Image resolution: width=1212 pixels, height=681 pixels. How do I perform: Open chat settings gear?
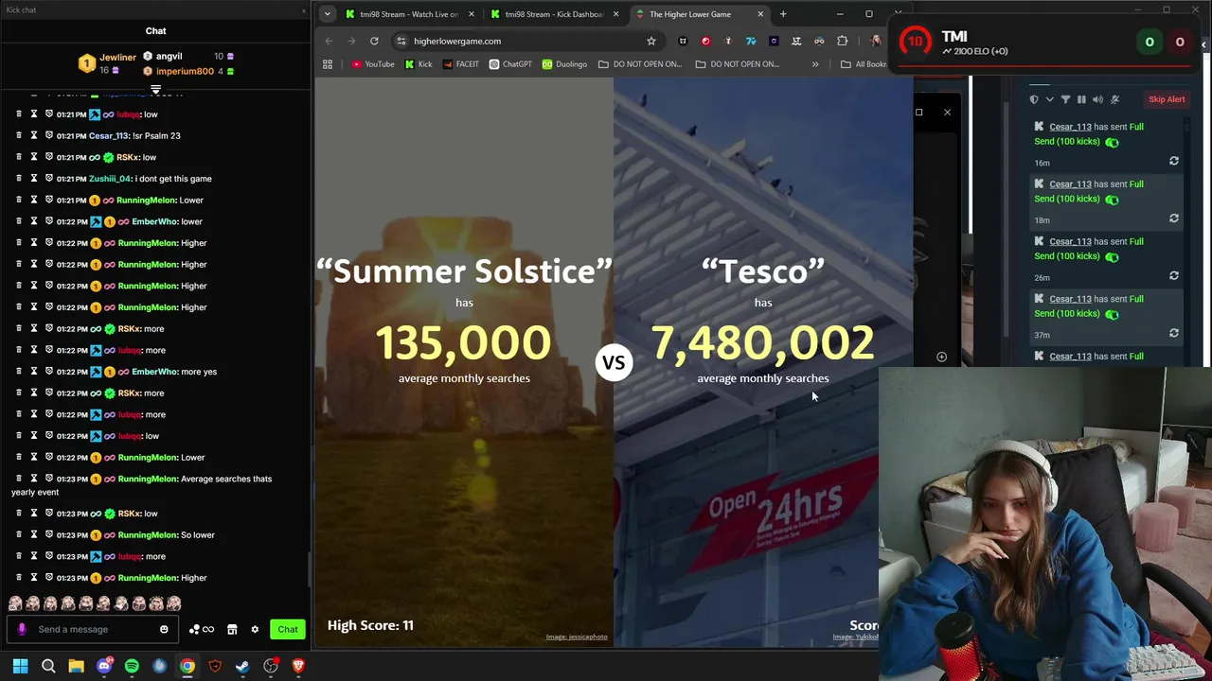[255, 629]
